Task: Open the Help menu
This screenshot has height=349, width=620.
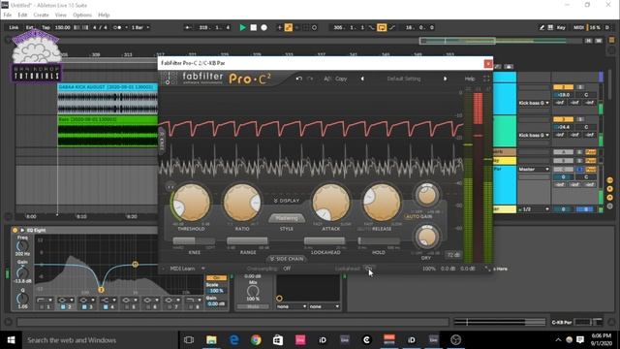Action: pyautogui.click(x=104, y=15)
